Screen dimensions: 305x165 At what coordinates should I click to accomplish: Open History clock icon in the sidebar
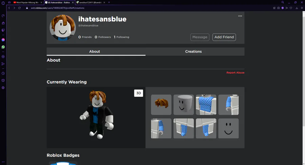(3, 73)
